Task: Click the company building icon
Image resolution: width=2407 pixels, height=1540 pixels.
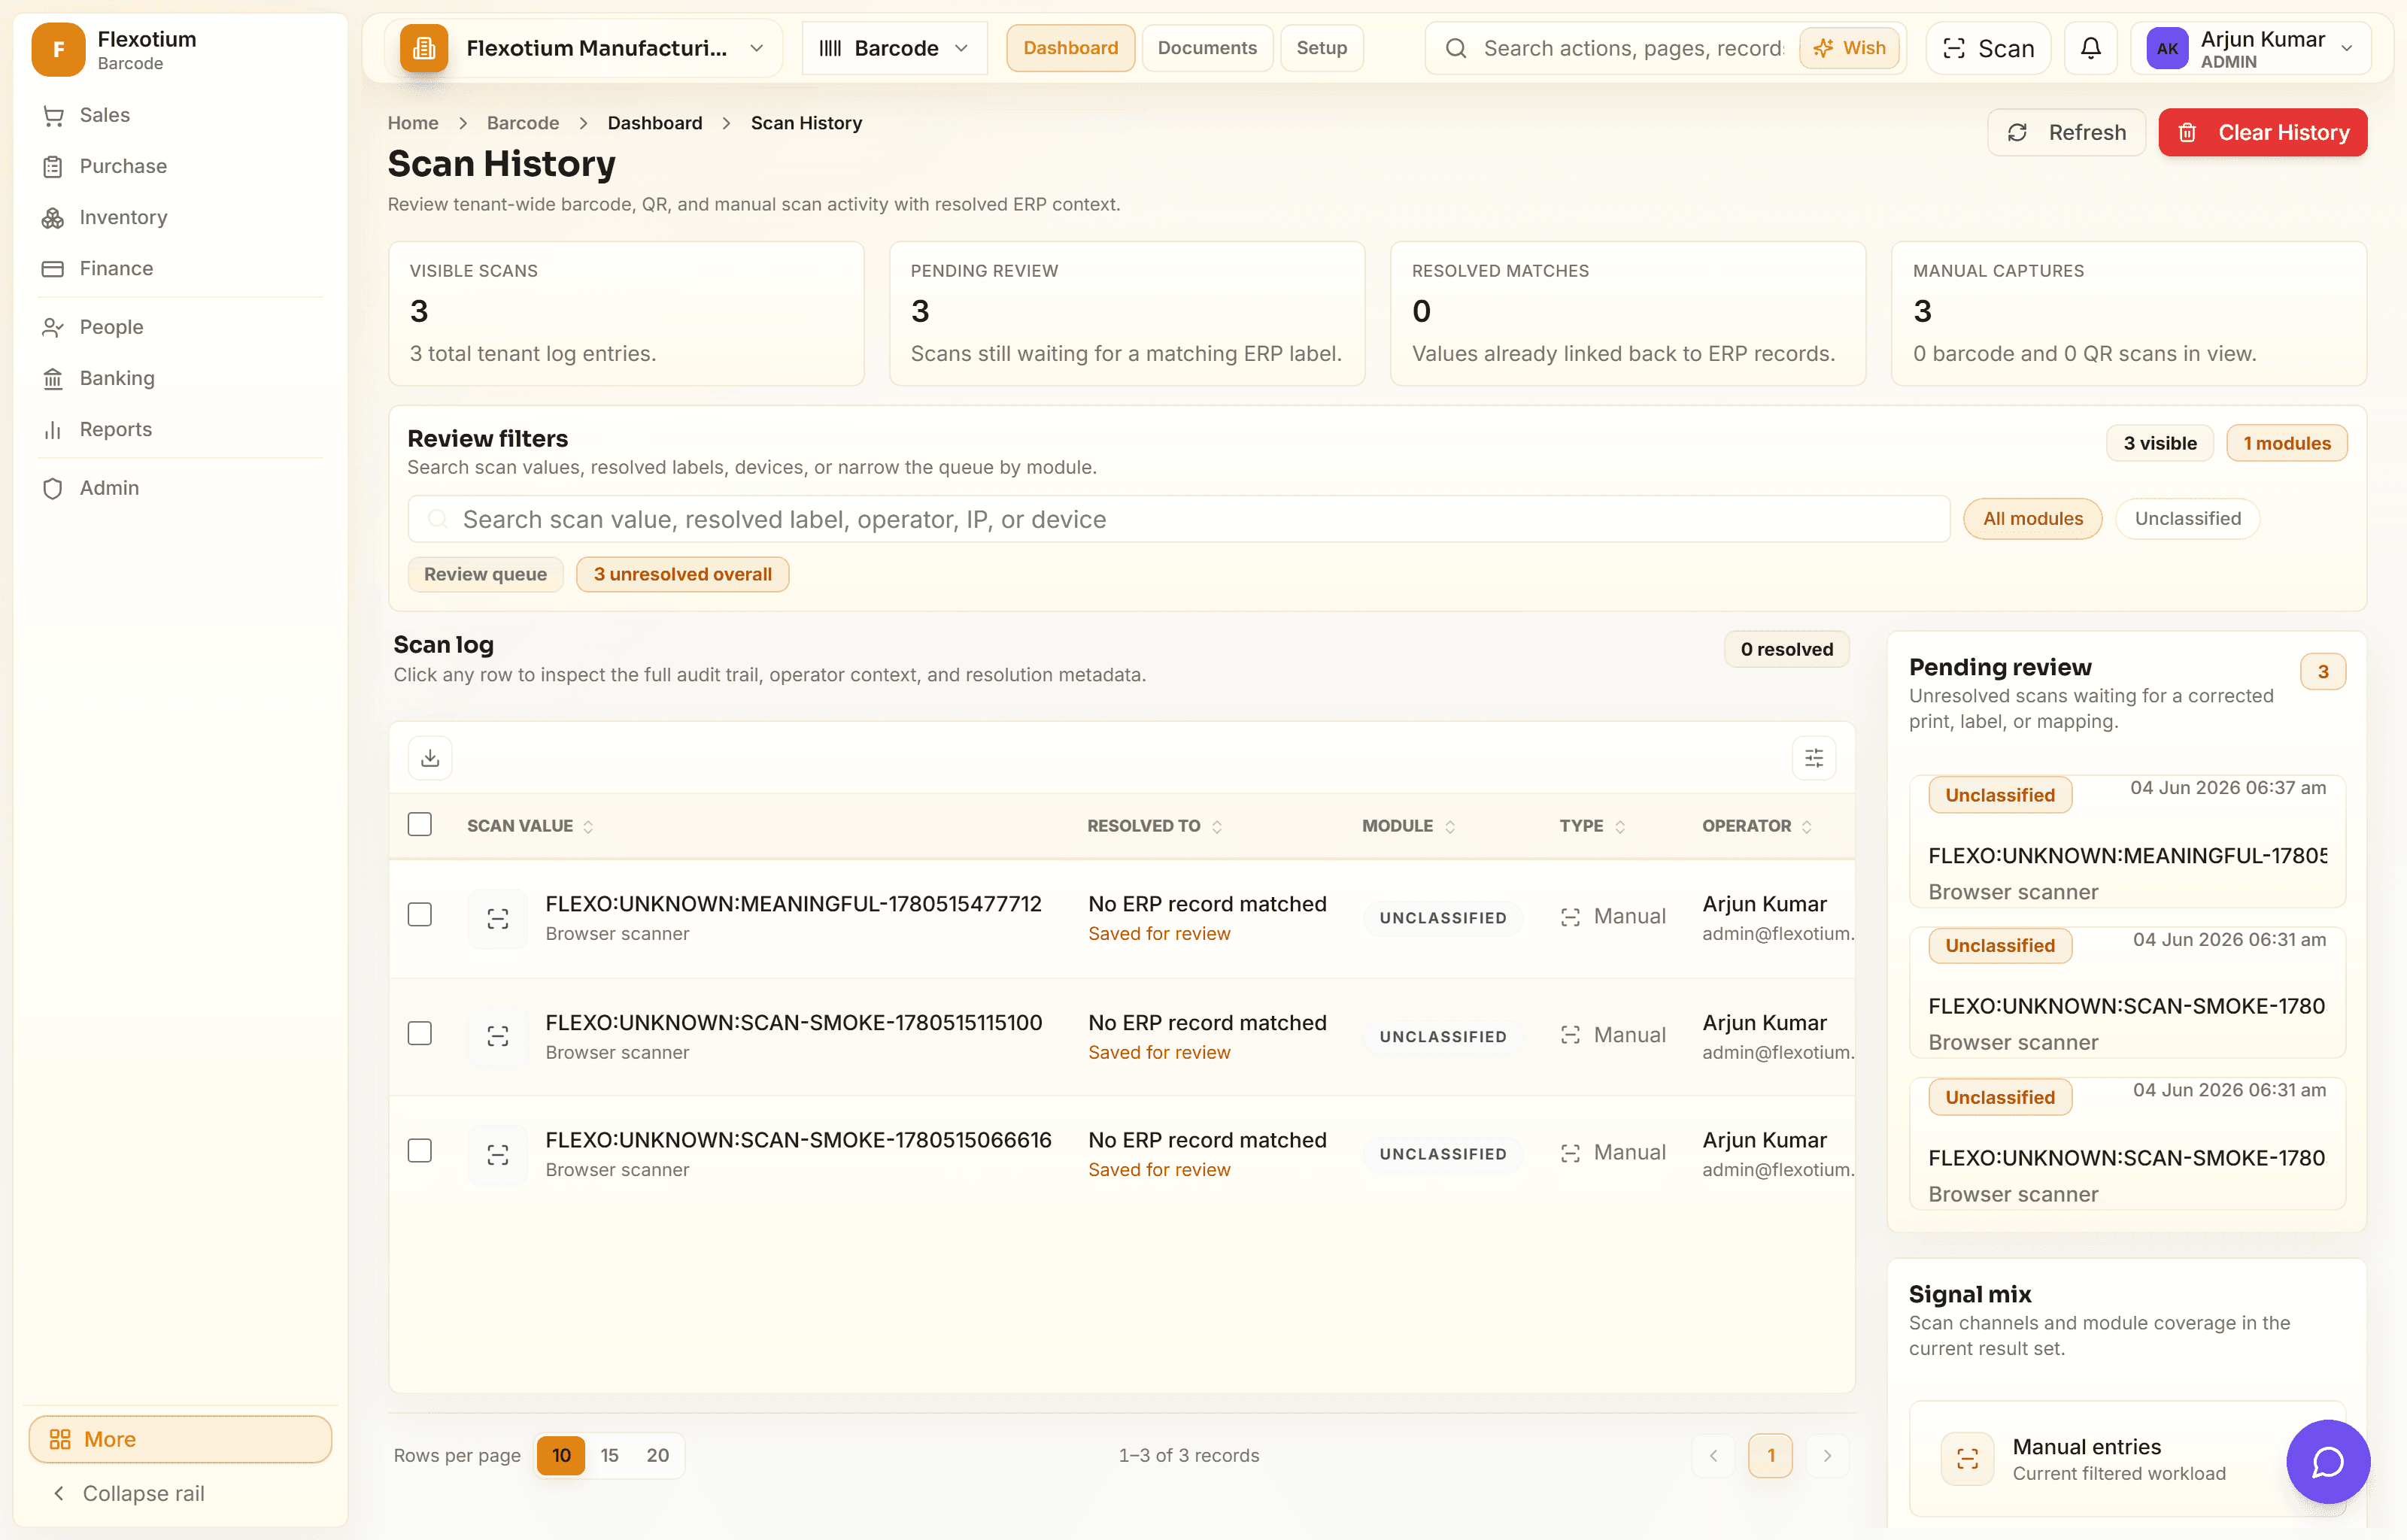Action: (424, 48)
